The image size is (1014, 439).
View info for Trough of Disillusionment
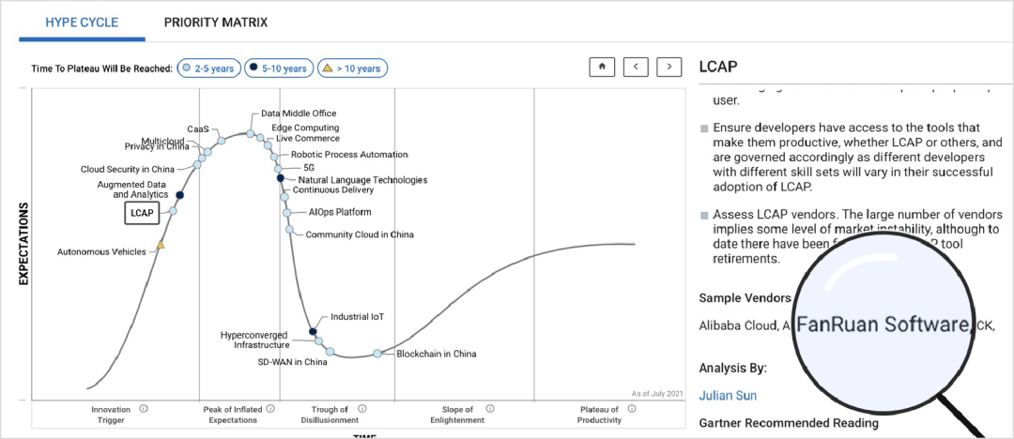pos(362,409)
